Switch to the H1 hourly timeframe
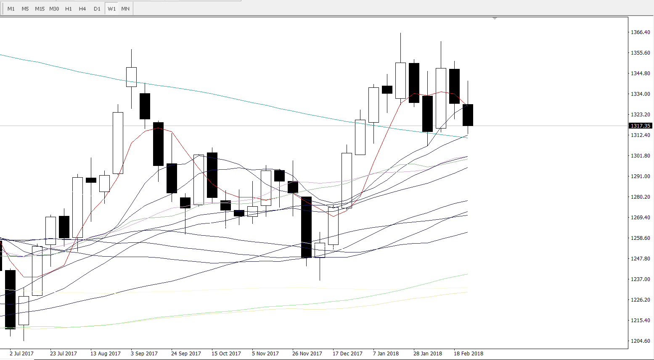 click(x=68, y=9)
